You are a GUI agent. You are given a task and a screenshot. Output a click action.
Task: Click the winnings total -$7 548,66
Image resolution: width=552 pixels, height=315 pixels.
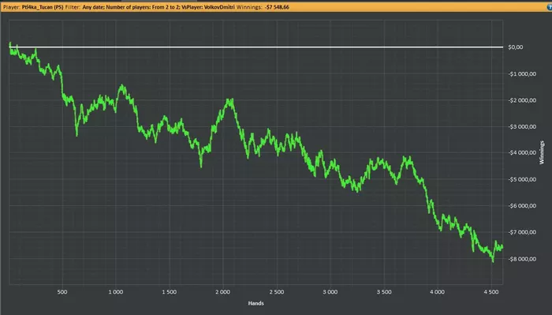coord(277,7)
